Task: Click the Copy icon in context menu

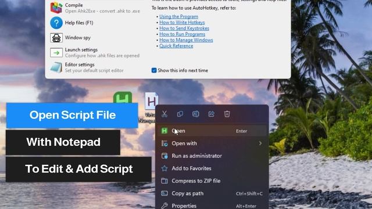Action: point(180,114)
